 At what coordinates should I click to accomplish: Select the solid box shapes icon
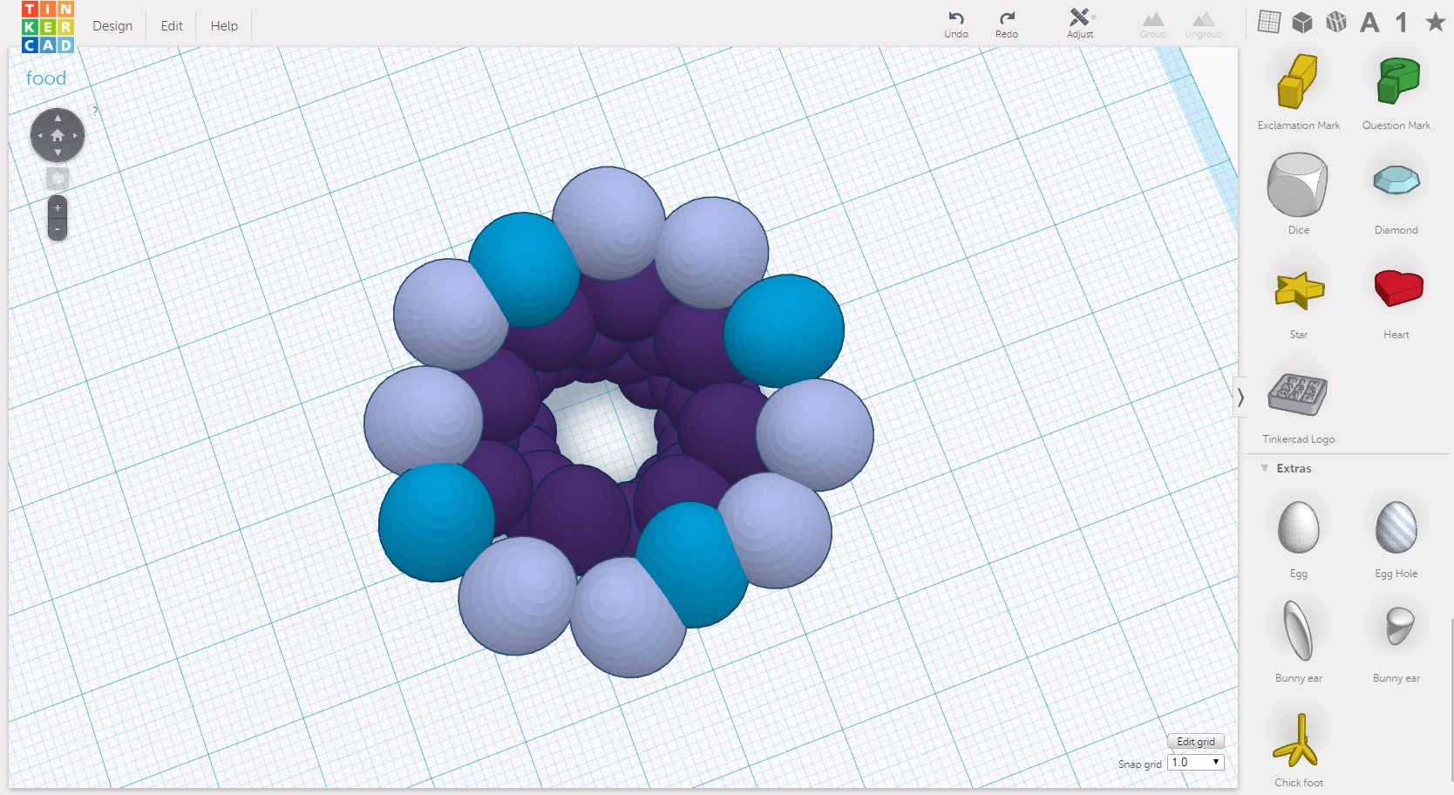tap(1302, 22)
